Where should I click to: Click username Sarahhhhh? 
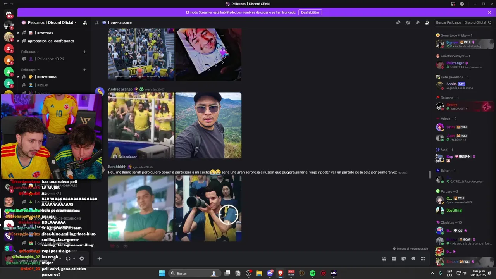pyautogui.click(x=117, y=167)
